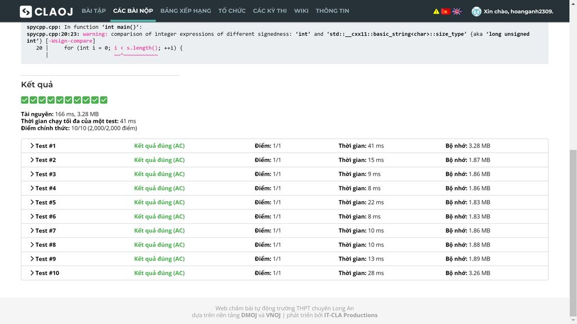
Task: Open the WIKI page
Action: point(301,11)
